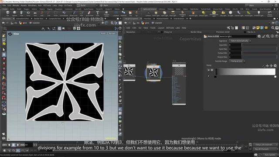Open the Keys channels dropdown
This screenshot has height=157, width=279.
[266, 145]
